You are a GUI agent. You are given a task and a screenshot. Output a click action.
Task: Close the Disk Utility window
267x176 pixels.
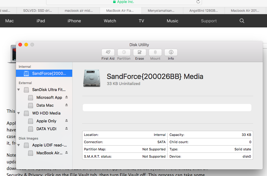click(20, 45)
